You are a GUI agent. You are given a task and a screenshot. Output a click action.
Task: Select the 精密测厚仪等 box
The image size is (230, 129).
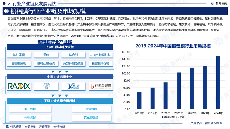(101, 64)
